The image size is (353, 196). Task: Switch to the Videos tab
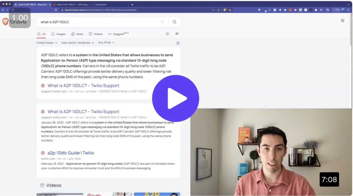point(96,34)
